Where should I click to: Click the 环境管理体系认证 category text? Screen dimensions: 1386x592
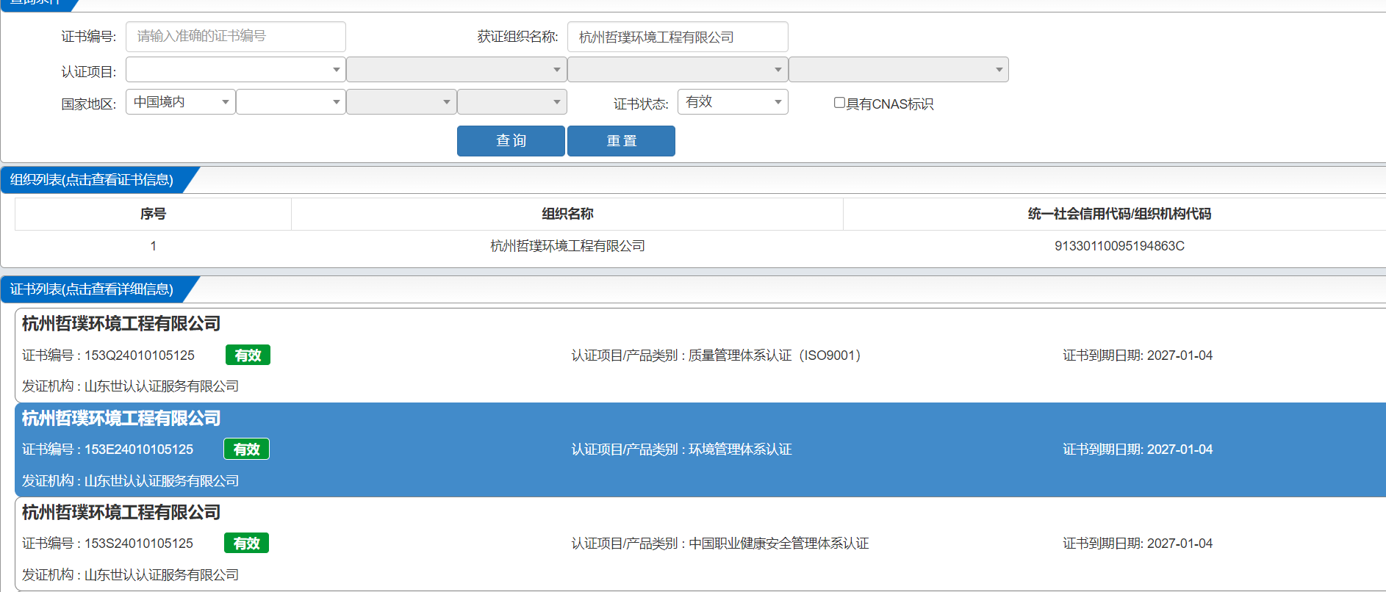point(740,450)
